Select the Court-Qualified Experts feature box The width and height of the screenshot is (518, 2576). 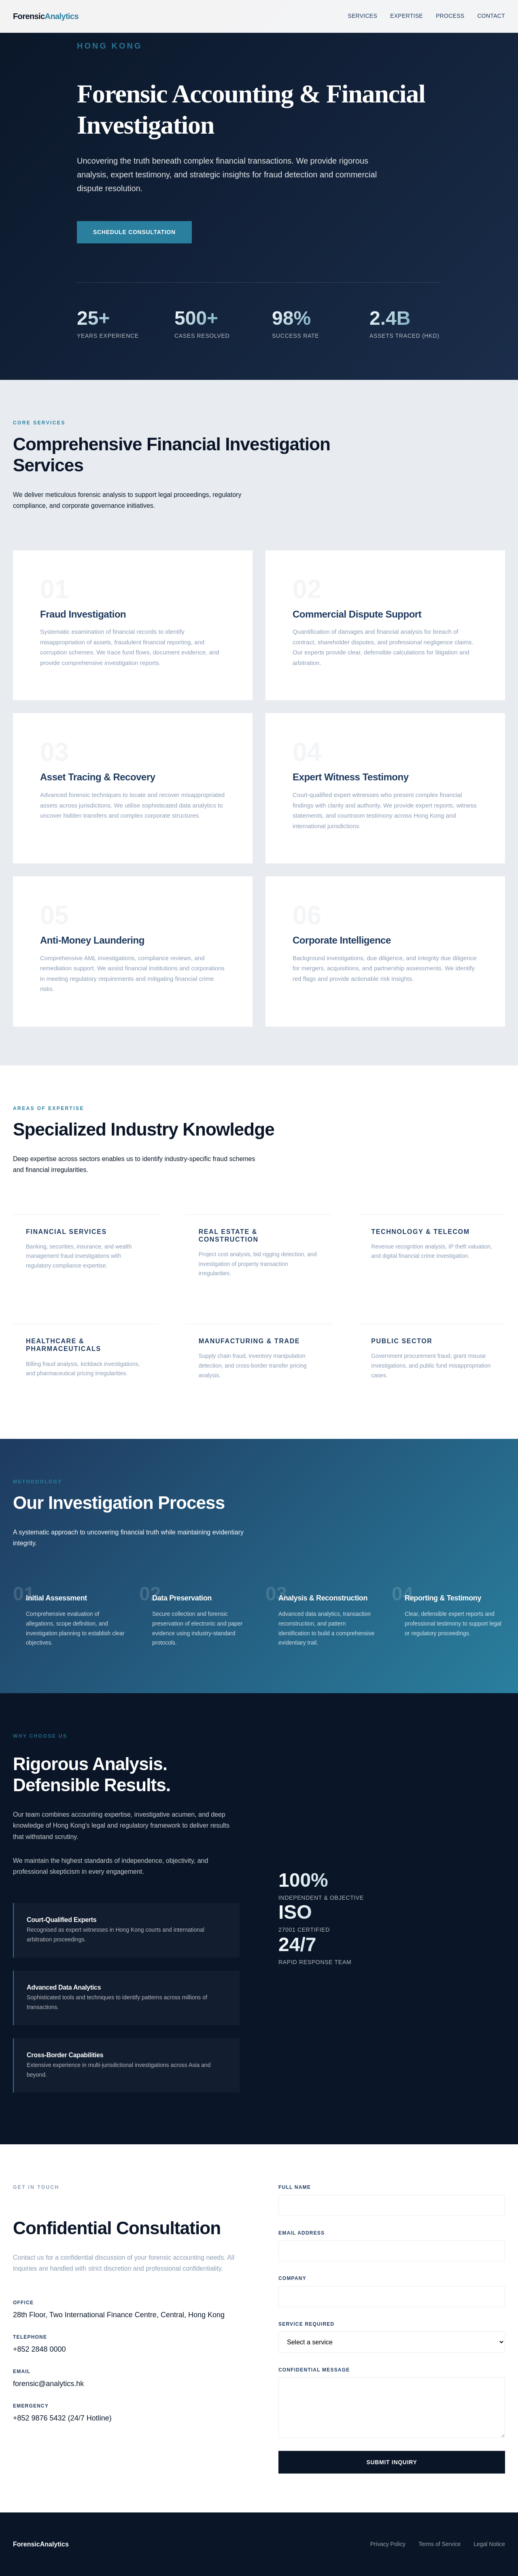click(x=126, y=1930)
